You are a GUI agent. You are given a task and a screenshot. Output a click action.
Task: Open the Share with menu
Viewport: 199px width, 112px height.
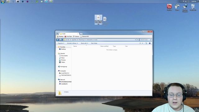click(84, 43)
